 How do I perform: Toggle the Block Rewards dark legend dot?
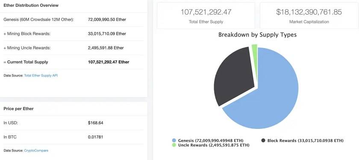coord(263,140)
